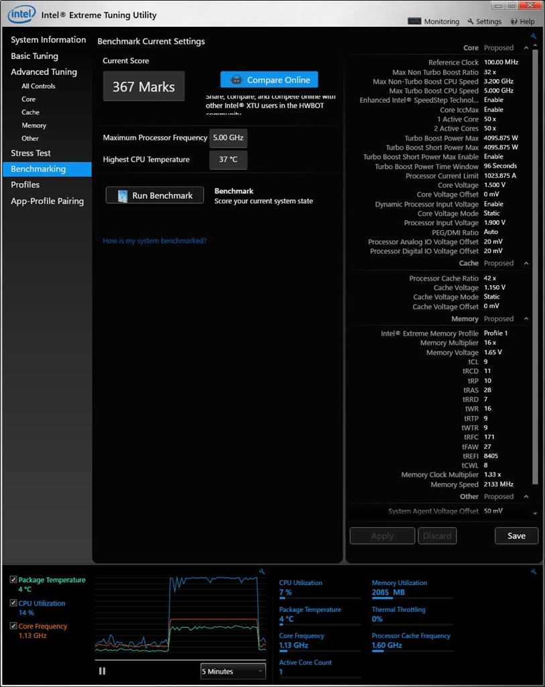Image resolution: width=545 pixels, height=687 pixels.
Task: Click Processor Cache Ratio 42 x value
Action: [490, 278]
